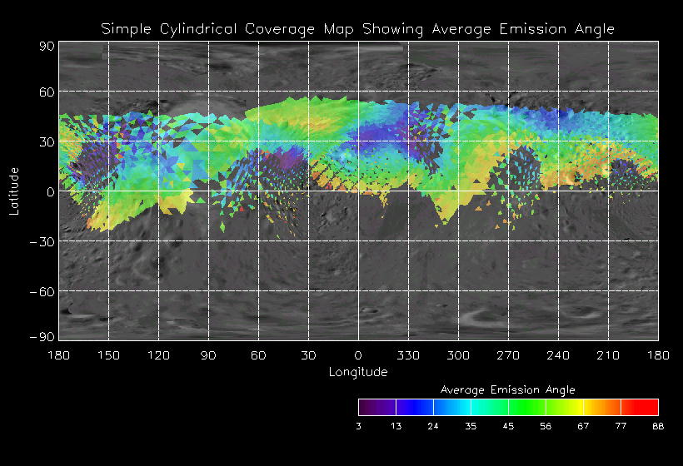Screen dimensions: 683x466
Task: Click the "120" longitude tick label
Action: click(x=158, y=355)
